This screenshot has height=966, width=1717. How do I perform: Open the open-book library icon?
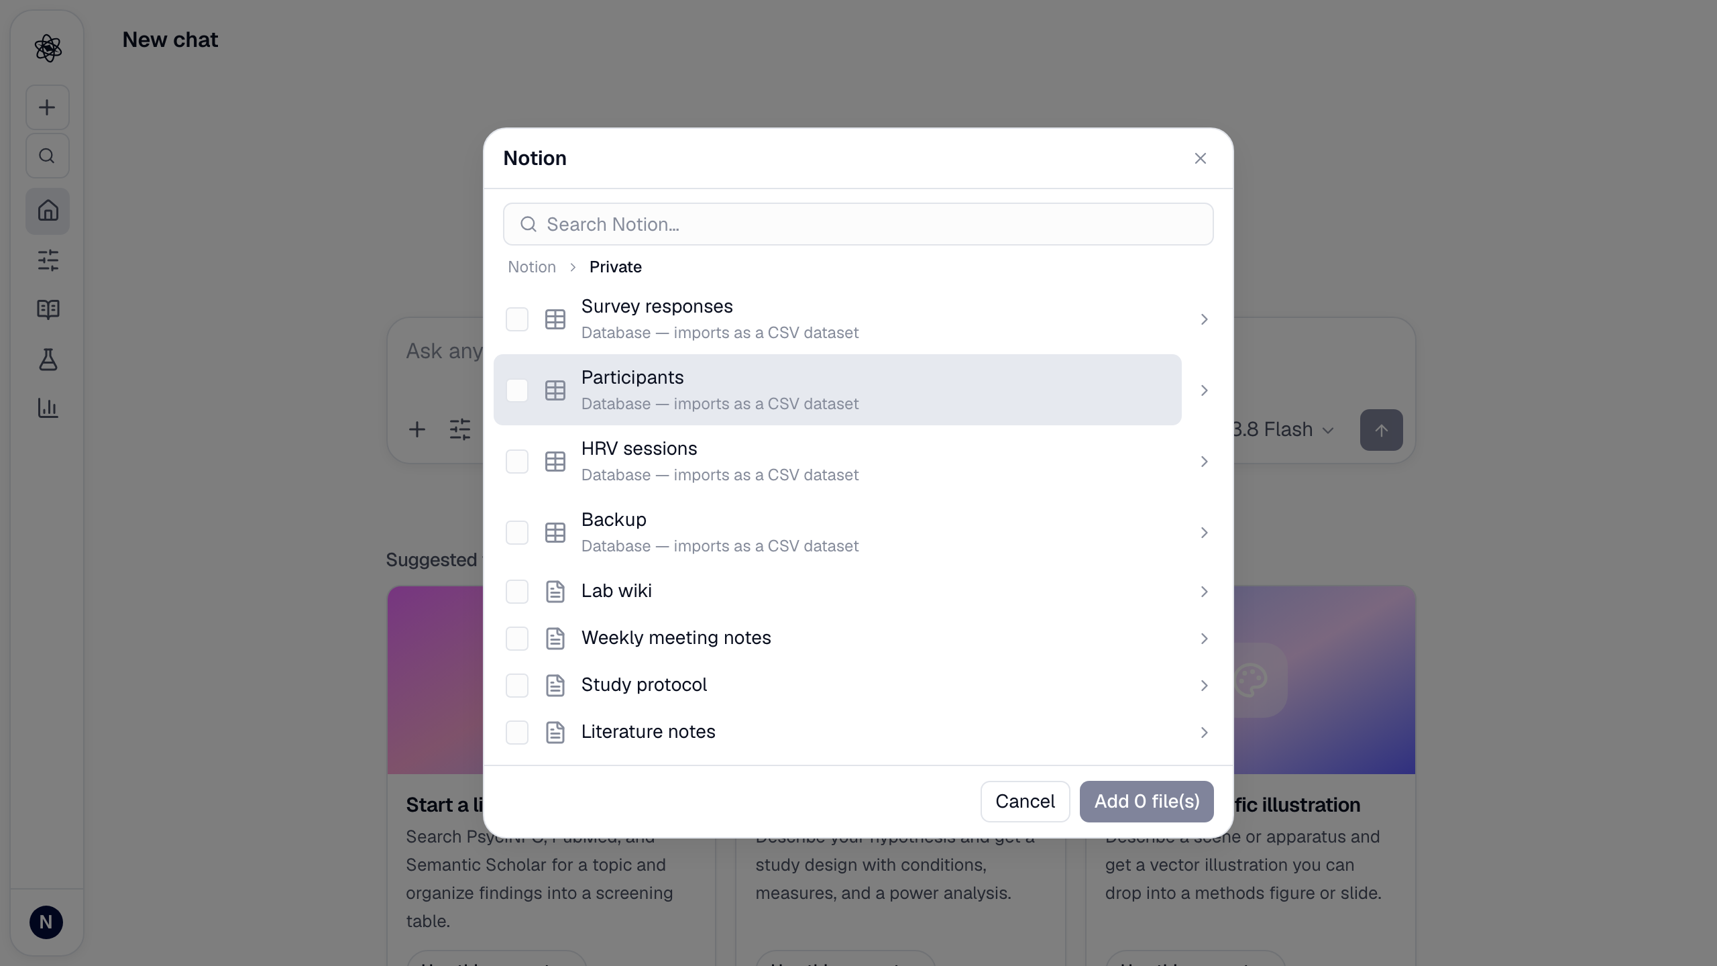[x=48, y=309]
